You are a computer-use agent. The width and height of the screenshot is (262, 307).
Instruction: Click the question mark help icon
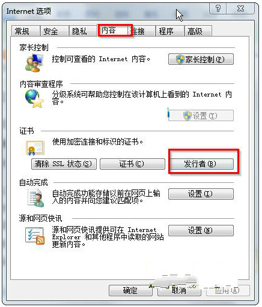[218, 8]
